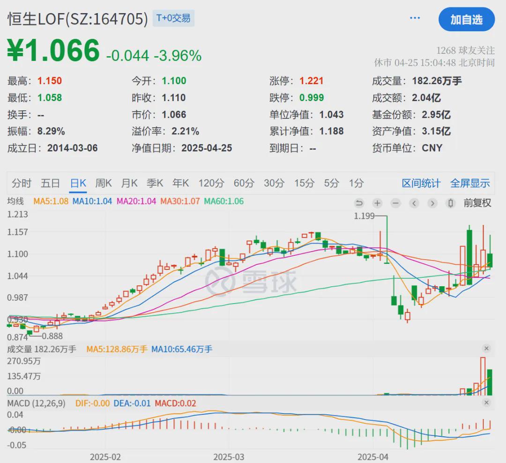Viewport: 506px width, 463px height.
Task: Click the 溢价率 2.21% value
Action: click(185, 131)
